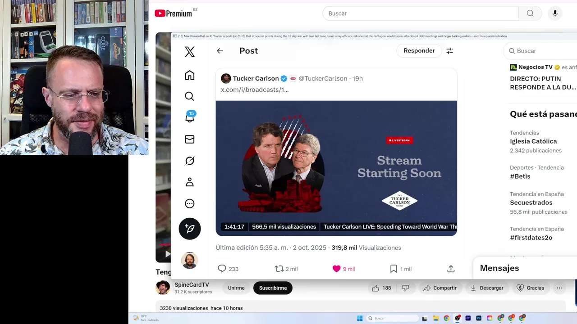Screen dimensions: 577x324
Task: Open Negocios TV live Putin item
Action: [x=543, y=77]
